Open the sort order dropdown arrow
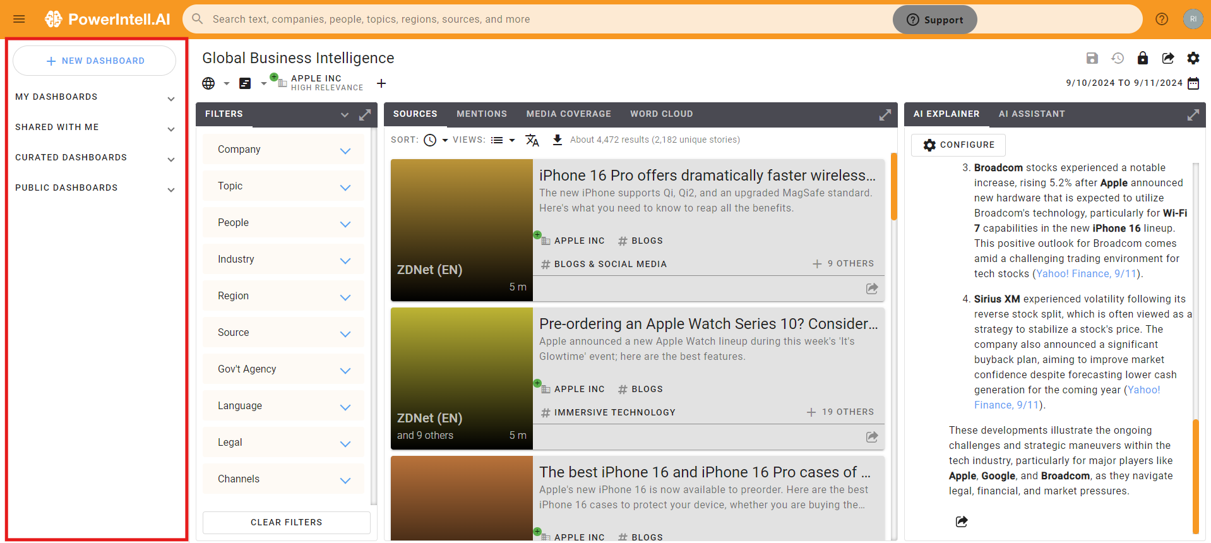 click(445, 140)
